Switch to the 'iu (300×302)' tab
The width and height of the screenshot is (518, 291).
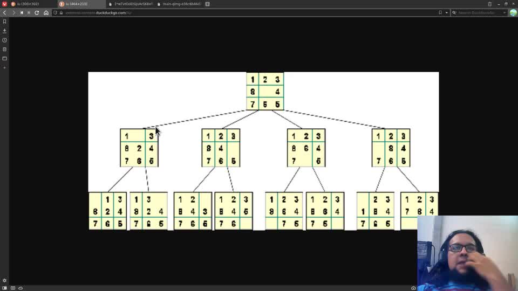point(28,4)
